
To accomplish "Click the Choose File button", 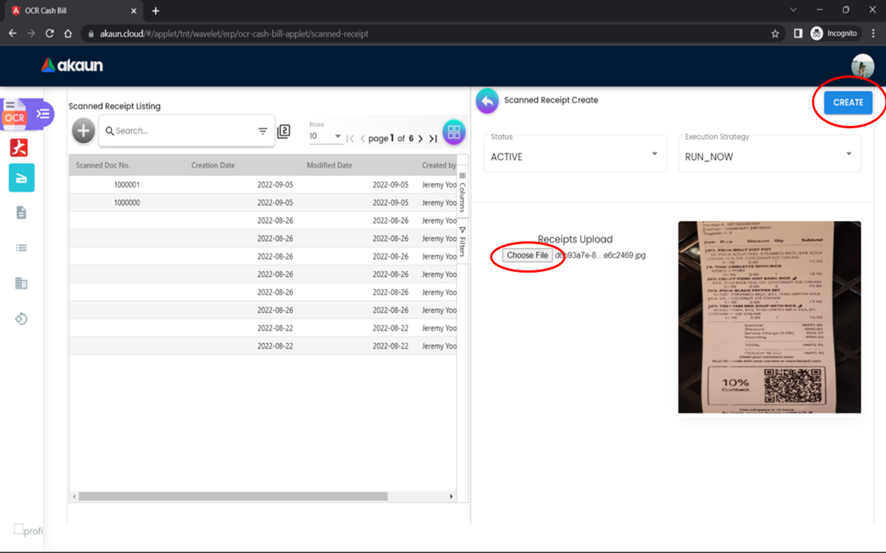I will click(527, 256).
